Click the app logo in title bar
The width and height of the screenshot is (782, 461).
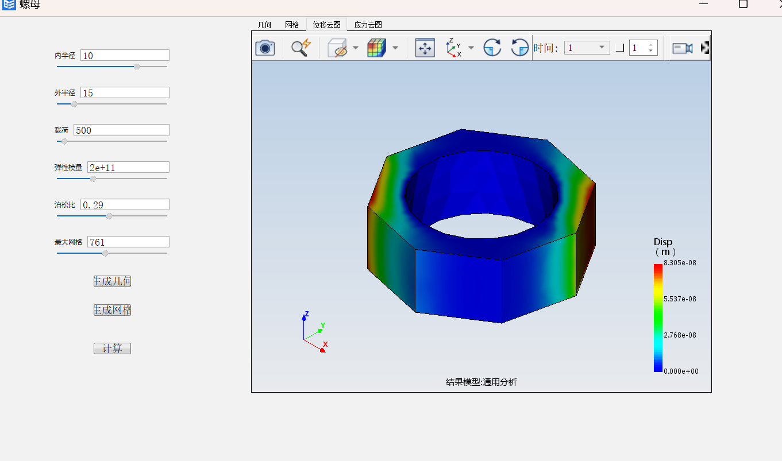click(9, 5)
